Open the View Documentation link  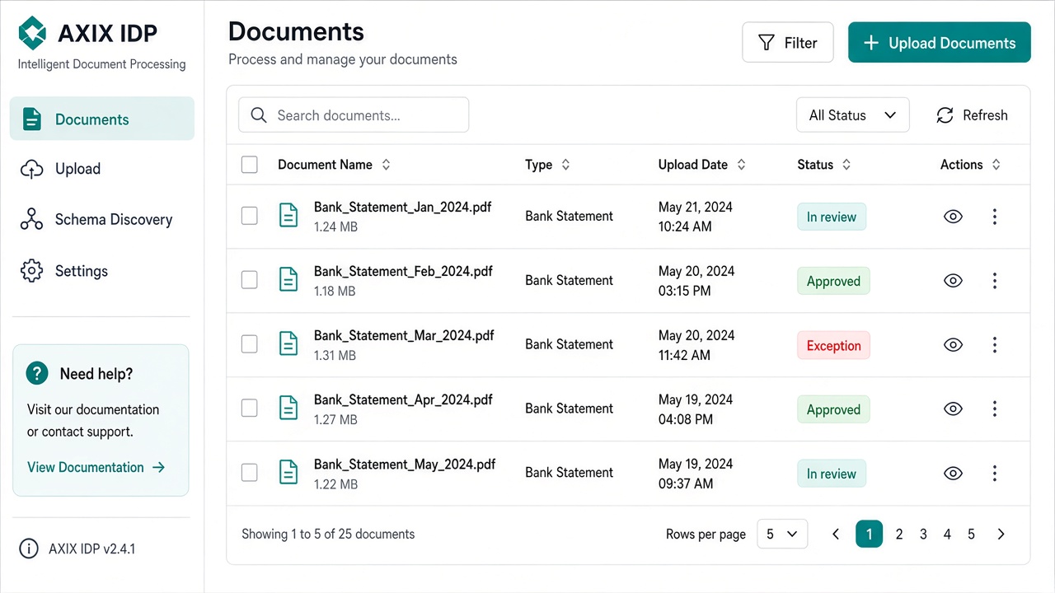96,467
